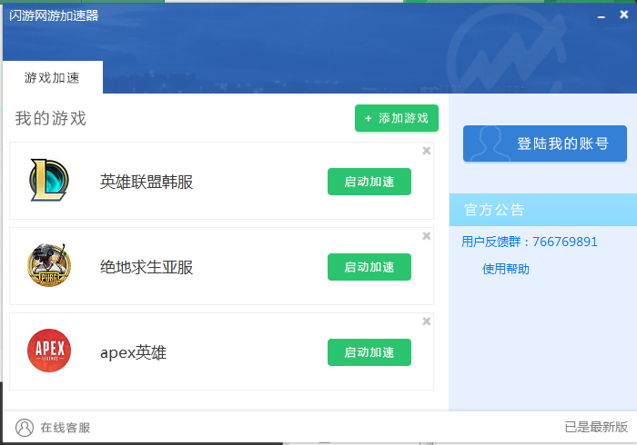This screenshot has height=445, width=637.
Task: Click the 用户反馈群 766769891 link
Action: click(529, 242)
